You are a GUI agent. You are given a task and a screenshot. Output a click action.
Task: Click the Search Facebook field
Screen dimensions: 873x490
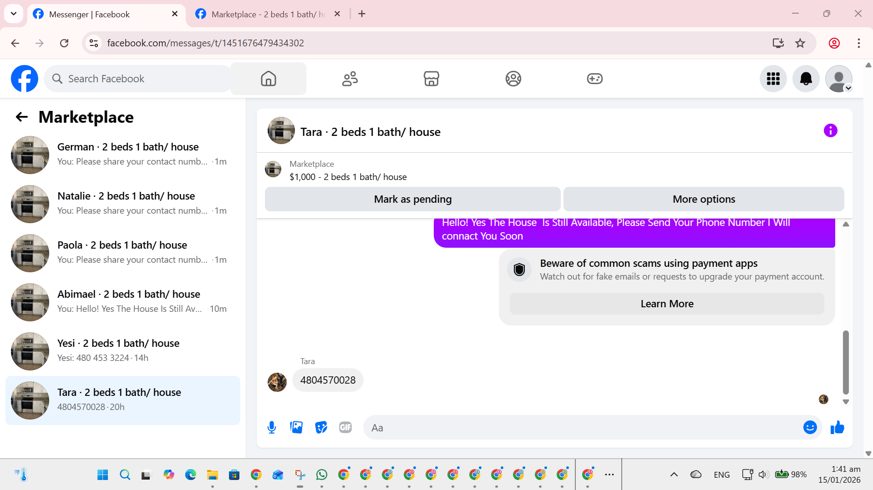pyautogui.click(x=138, y=79)
